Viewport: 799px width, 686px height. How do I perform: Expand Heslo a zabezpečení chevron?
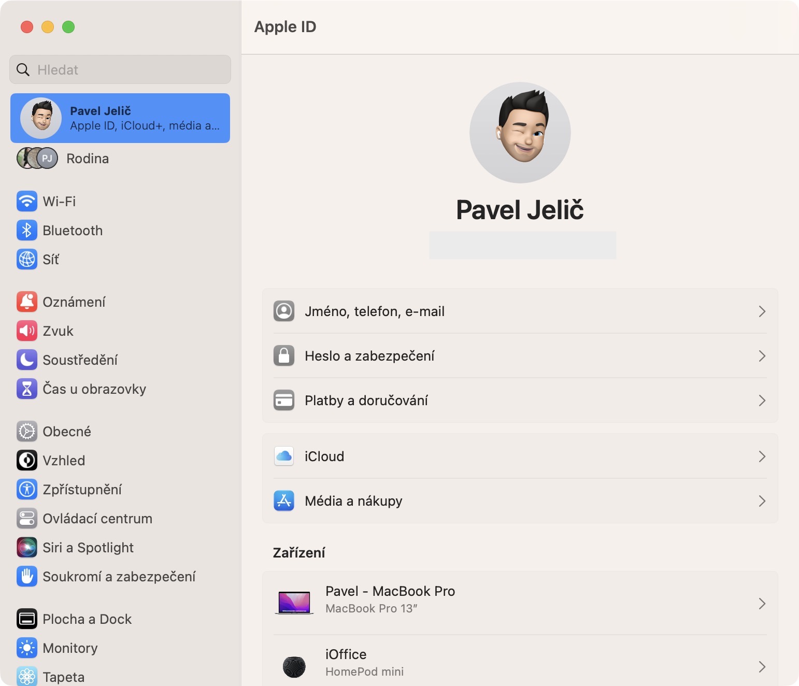[762, 356]
